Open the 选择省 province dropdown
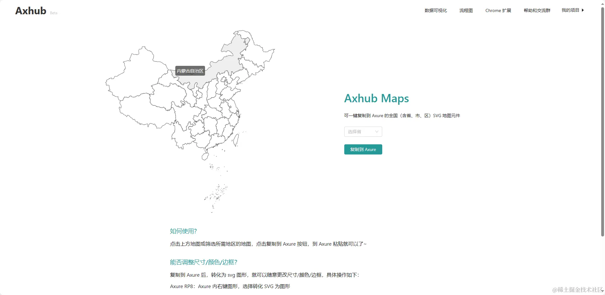The width and height of the screenshot is (605, 295). (x=363, y=132)
